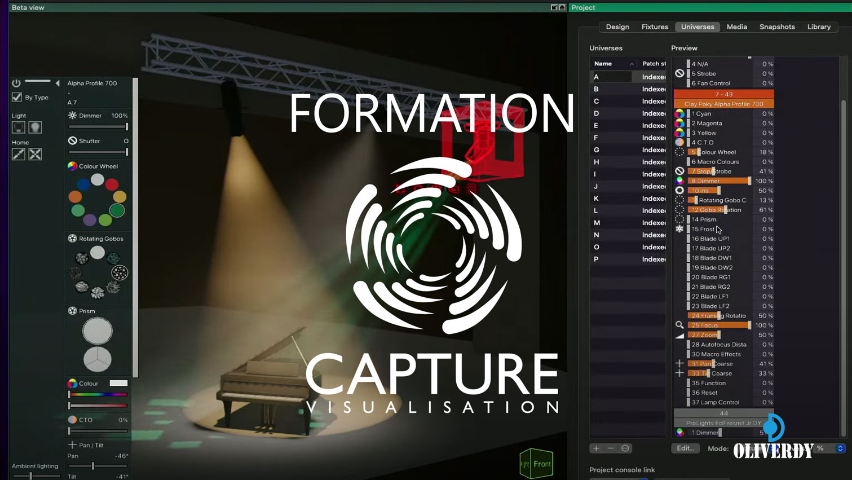Choose the orange Colour Wheel slot
Viewport: 852px width, 480px height.
[x=75, y=197]
